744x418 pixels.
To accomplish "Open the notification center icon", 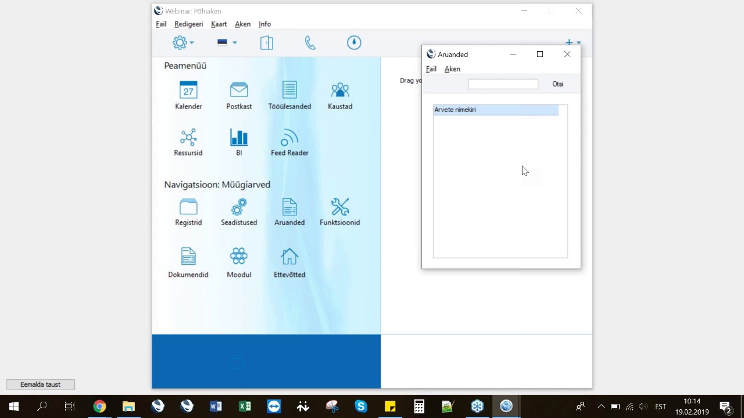I will point(725,406).
